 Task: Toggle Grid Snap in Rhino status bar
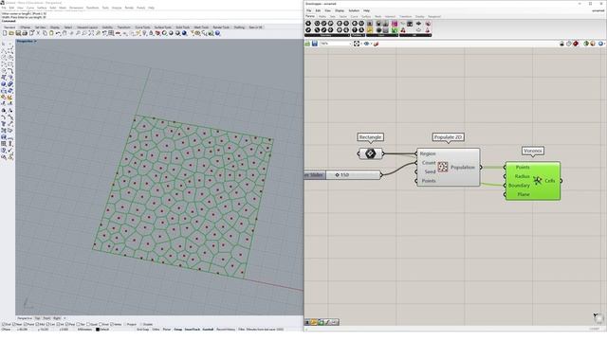[142, 330]
